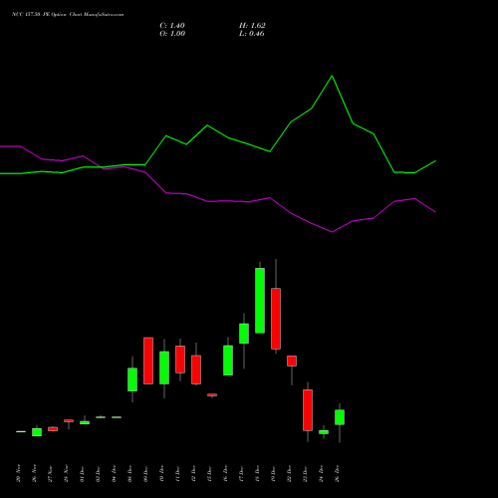The image size is (498, 498).
Task: Click the '18 Dec' date axis label
Action: point(257,474)
